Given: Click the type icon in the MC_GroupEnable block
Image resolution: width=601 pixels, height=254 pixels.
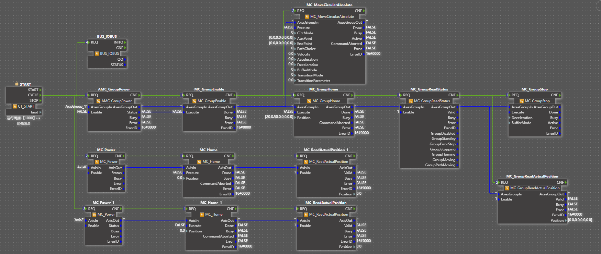Looking at the screenshot, I should [x=194, y=101].
